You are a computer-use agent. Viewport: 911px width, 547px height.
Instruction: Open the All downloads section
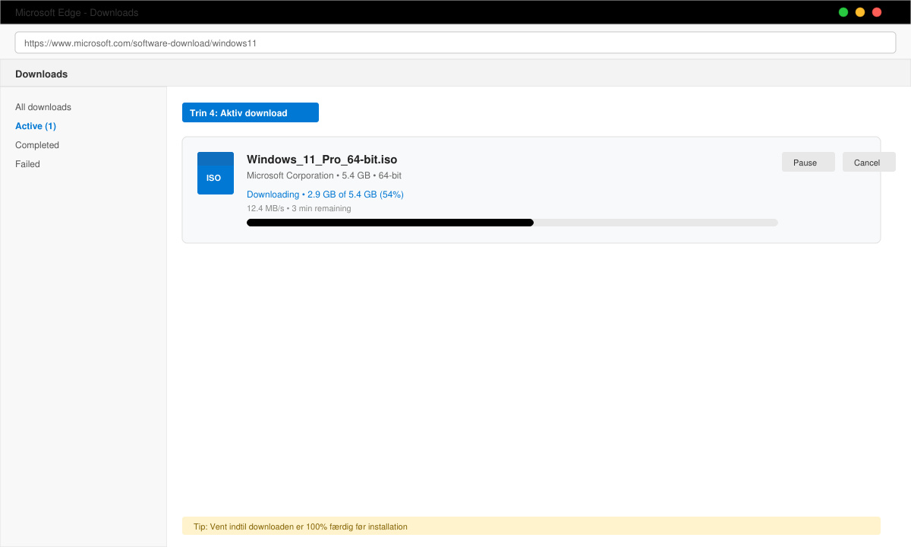(x=43, y=107)
